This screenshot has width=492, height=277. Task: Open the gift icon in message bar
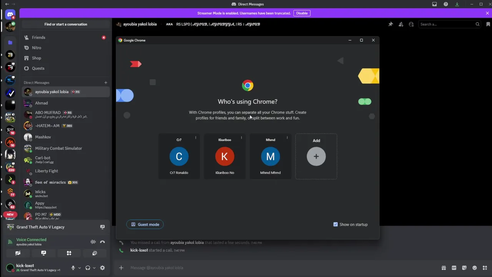(x=444, y=268)
